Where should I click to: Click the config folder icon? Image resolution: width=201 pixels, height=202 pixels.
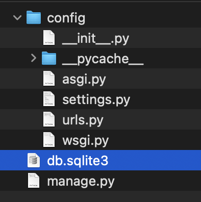click(34, 17)
